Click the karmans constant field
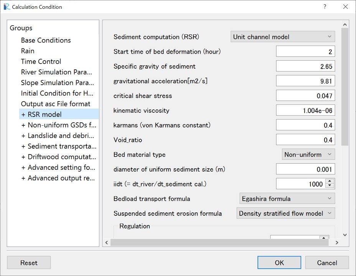The height and width of the screenshot is (276, 356). pos(305,125)
